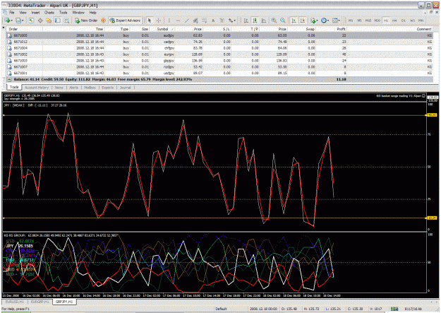
Task: Open the MetaEditor icon beside New Order
Action: pos(103,20)
